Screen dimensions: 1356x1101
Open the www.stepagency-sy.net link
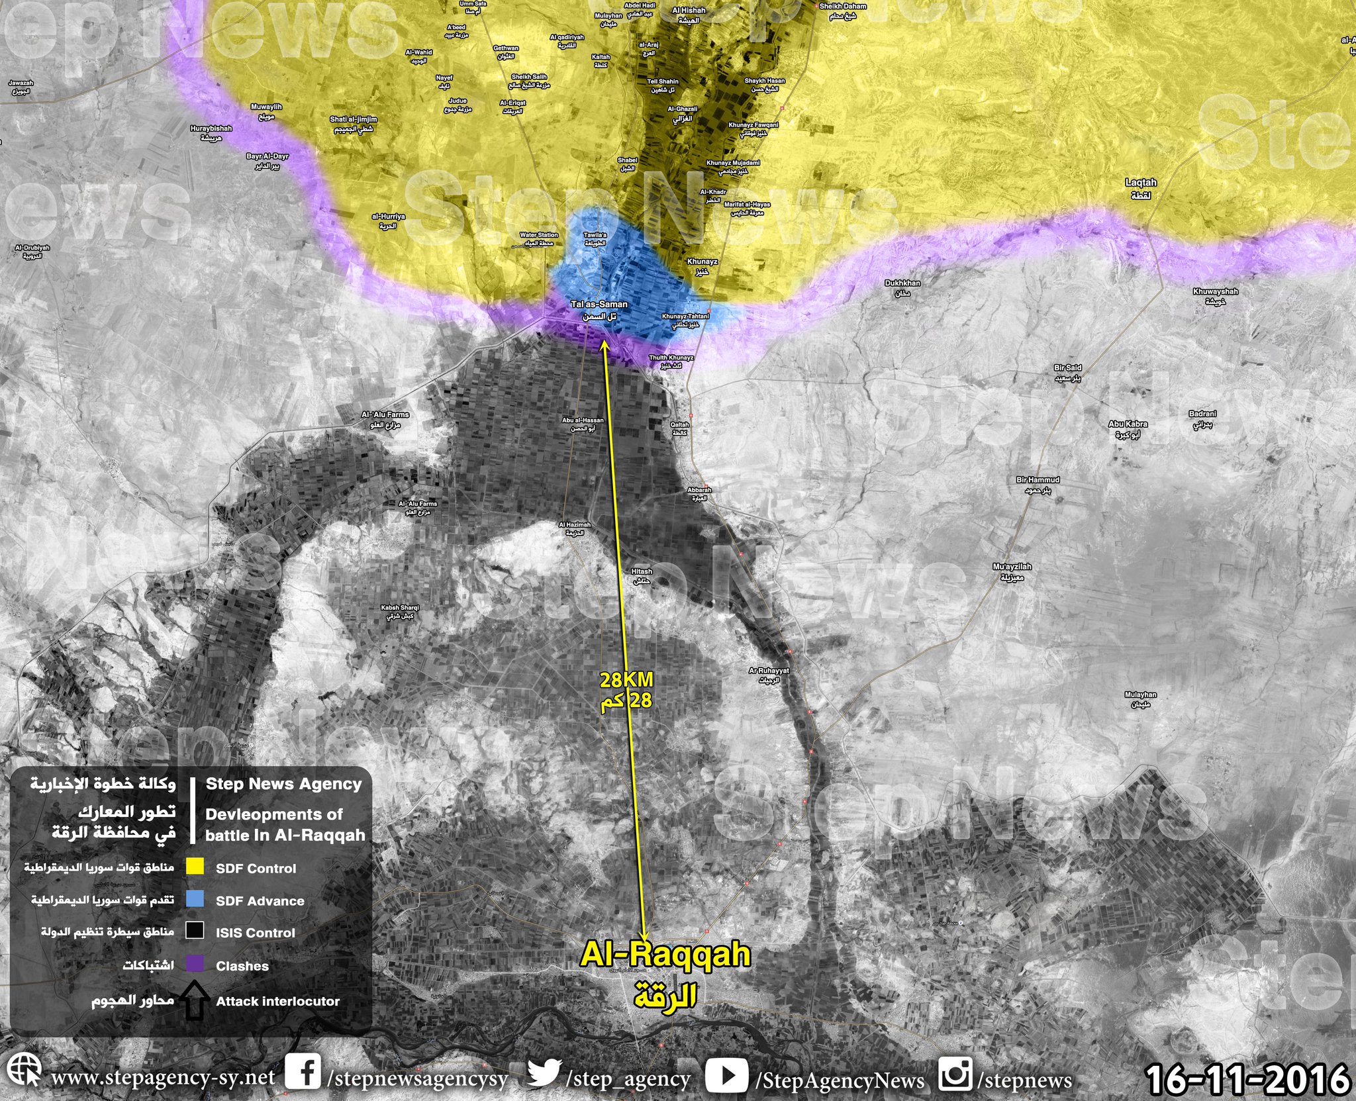(163, 1077)
